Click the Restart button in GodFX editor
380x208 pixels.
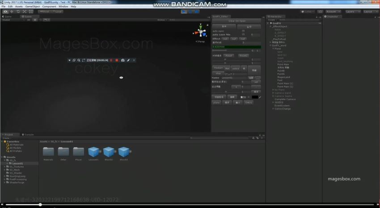pyautogui.click(x=218, y=68)
